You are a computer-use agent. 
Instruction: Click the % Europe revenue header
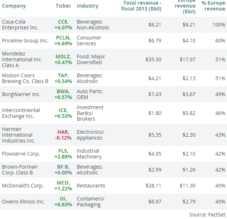click(214, 6)
